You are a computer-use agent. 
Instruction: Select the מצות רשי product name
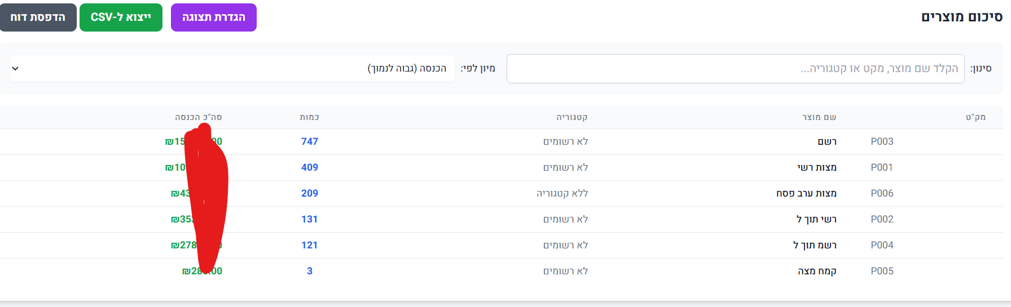click(x=816, y=167)
